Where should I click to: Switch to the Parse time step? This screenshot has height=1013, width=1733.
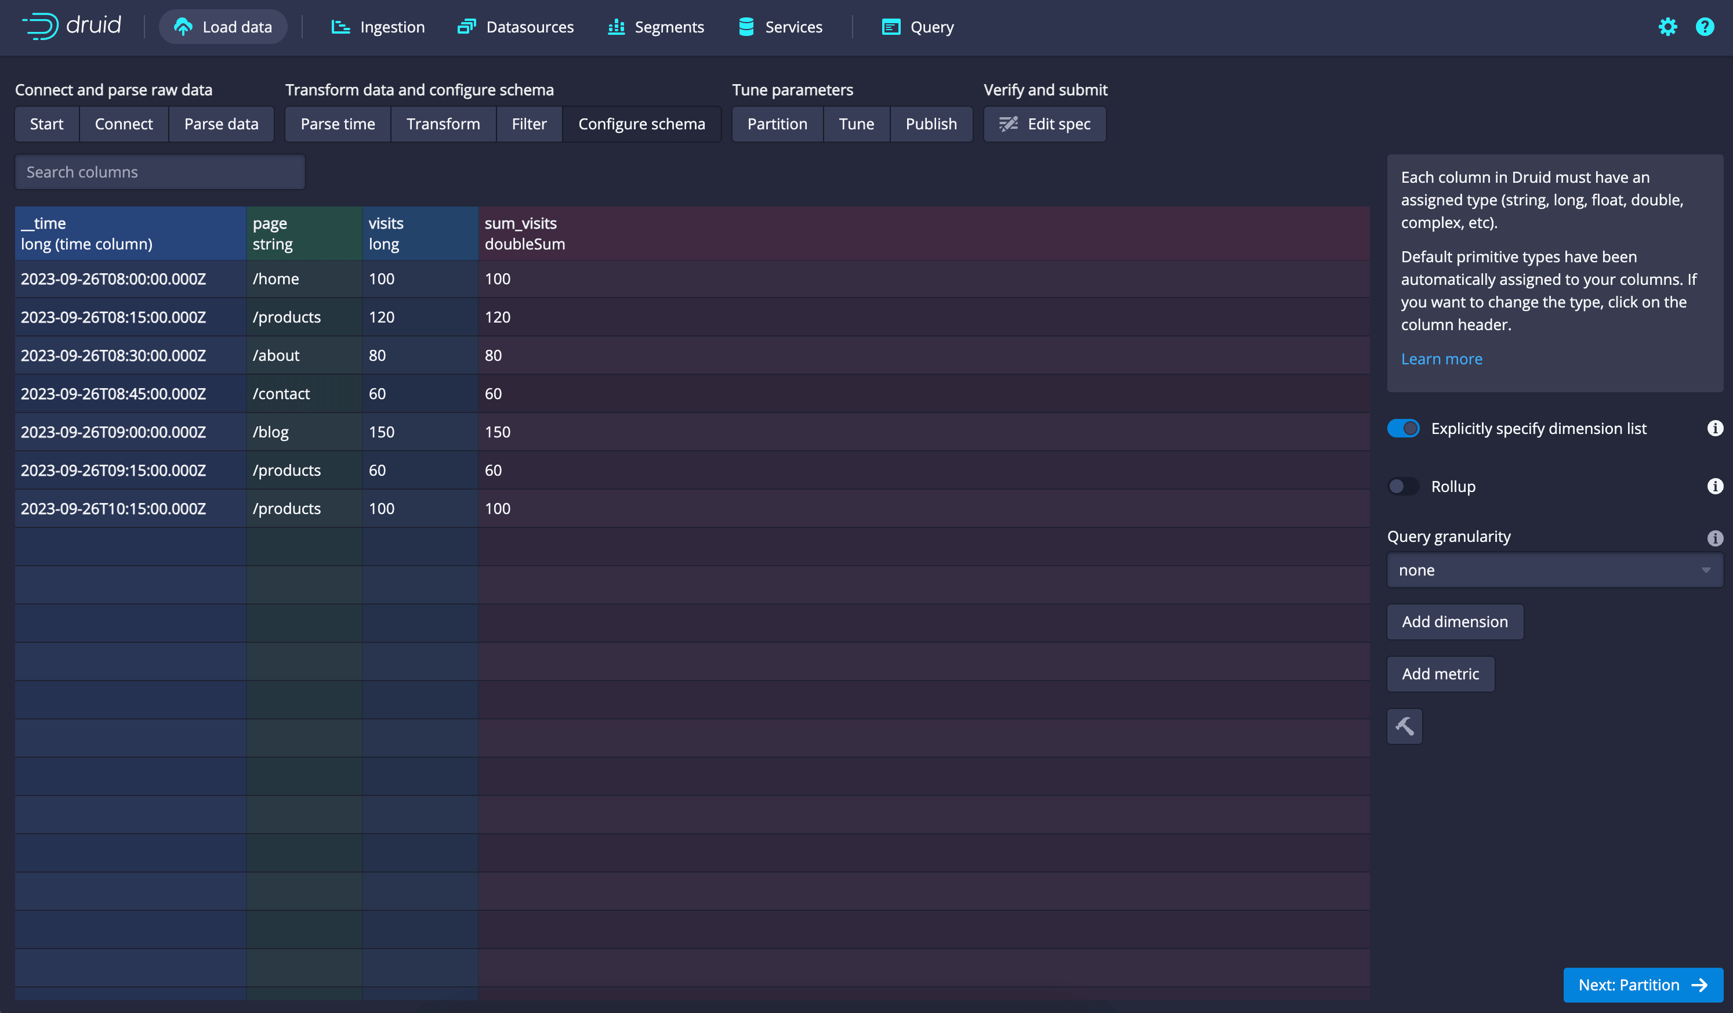click(338, 124)
